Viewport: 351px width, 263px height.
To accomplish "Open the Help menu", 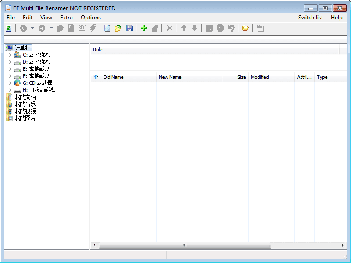I will (x=337, y=18).
